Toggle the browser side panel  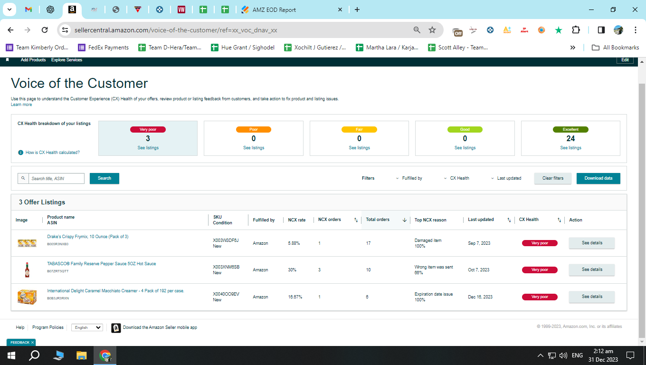tap(601, 30)
